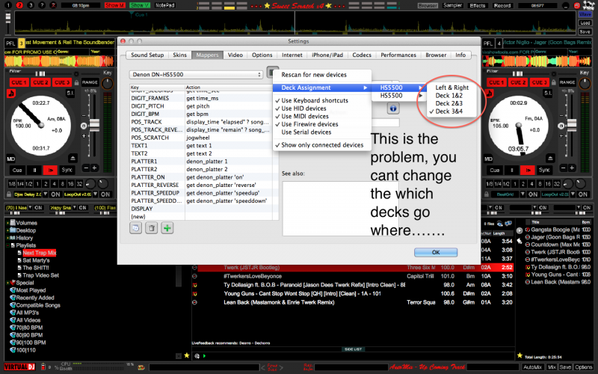Image resolution: width=598 pixels, height=374 pixels.
Task: Click Rescan for new devices
Action: coord(314,75)
